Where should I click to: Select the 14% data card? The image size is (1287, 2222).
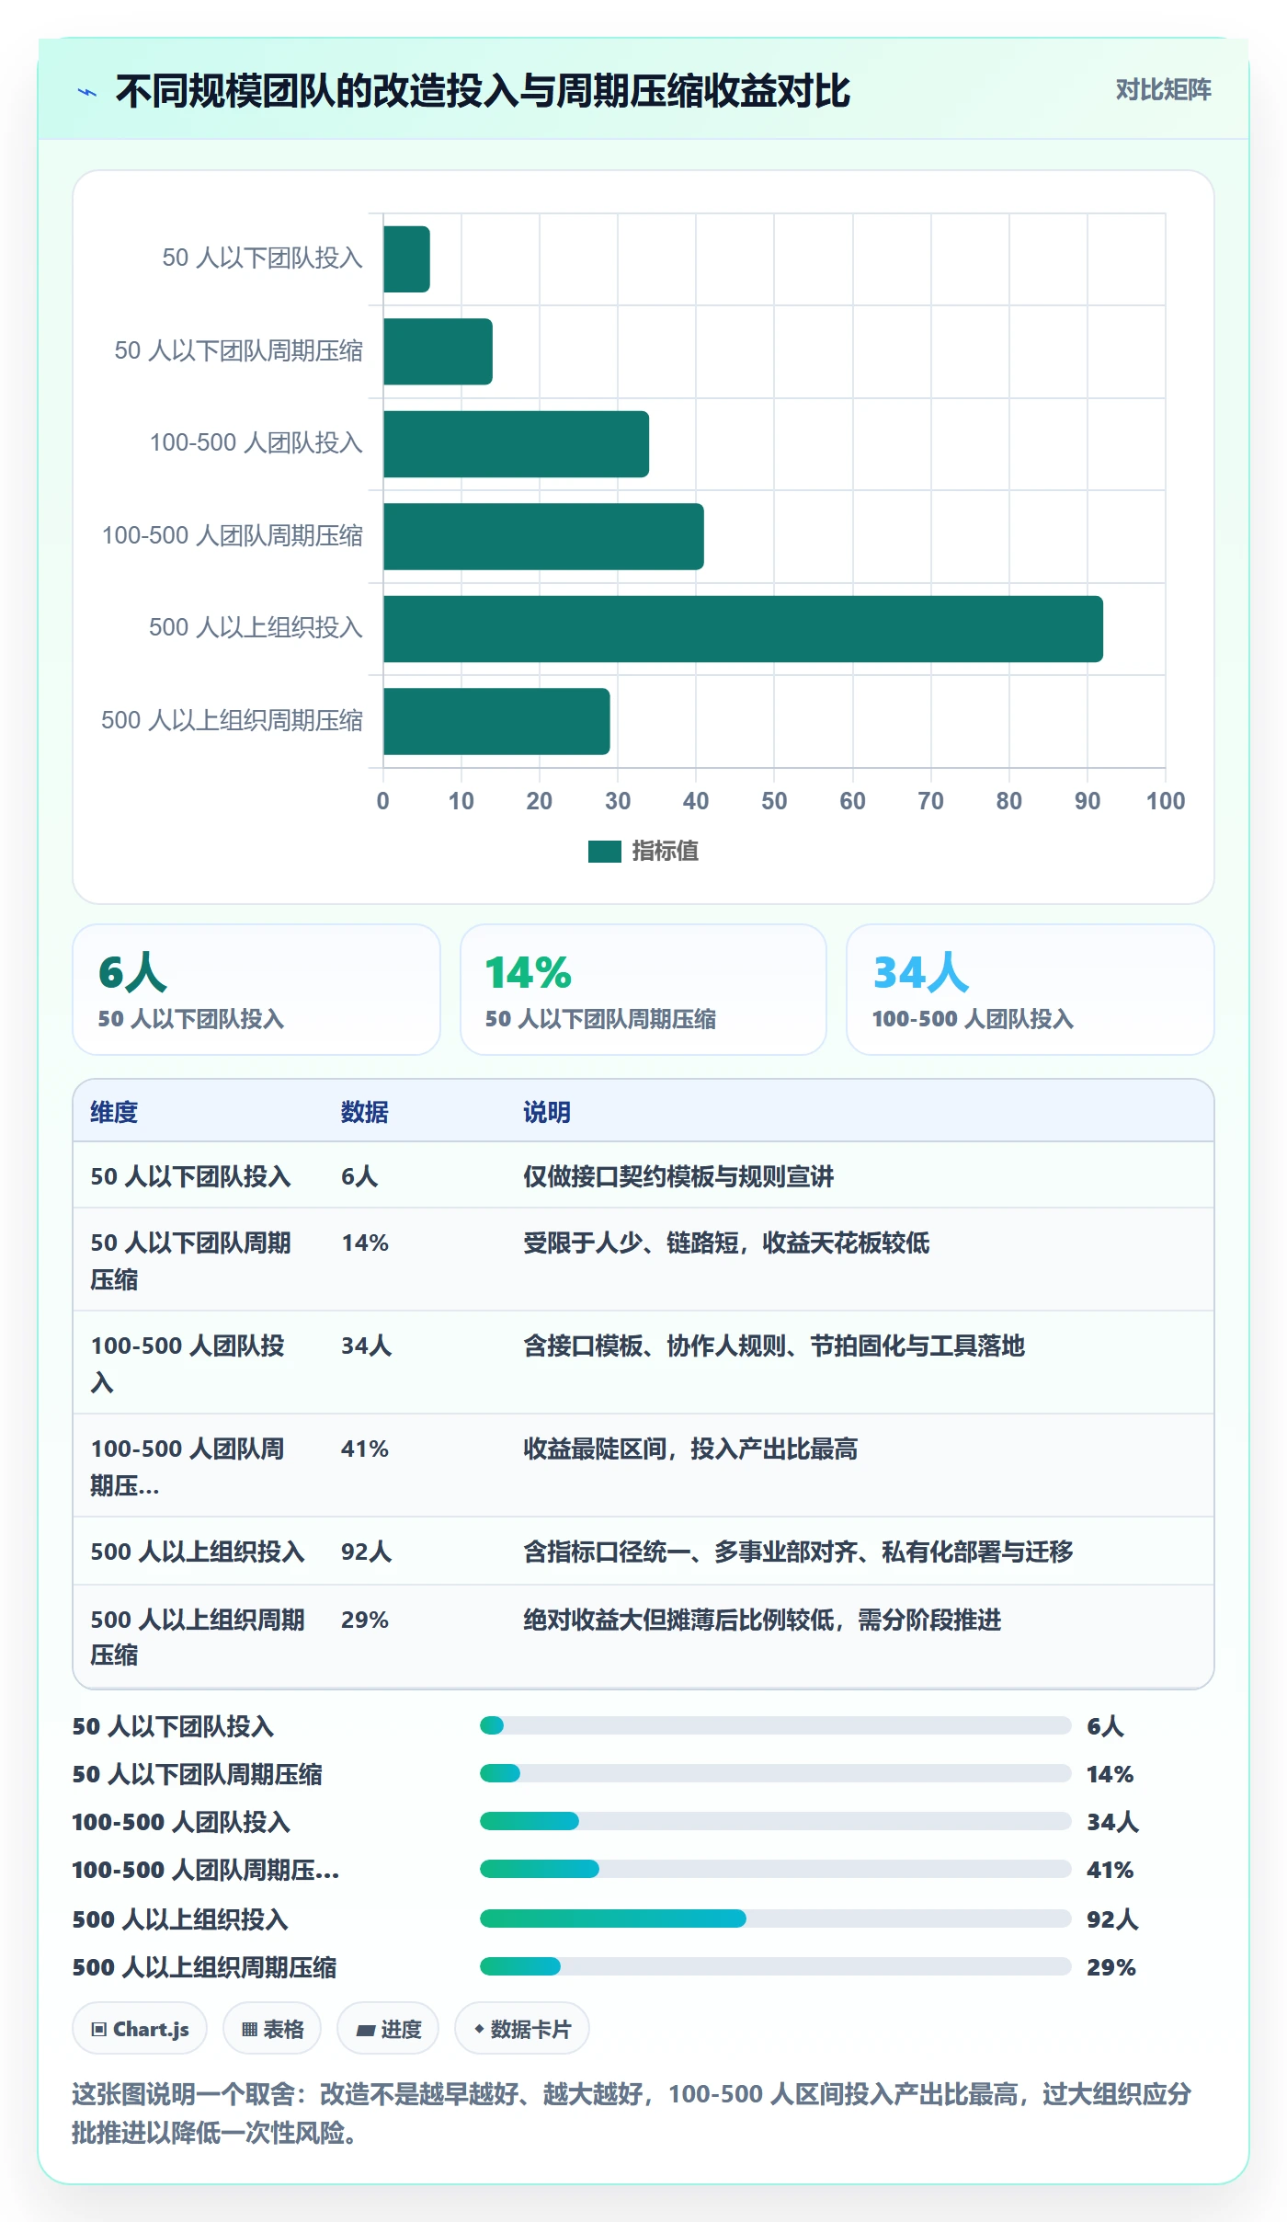pos(643,990)
